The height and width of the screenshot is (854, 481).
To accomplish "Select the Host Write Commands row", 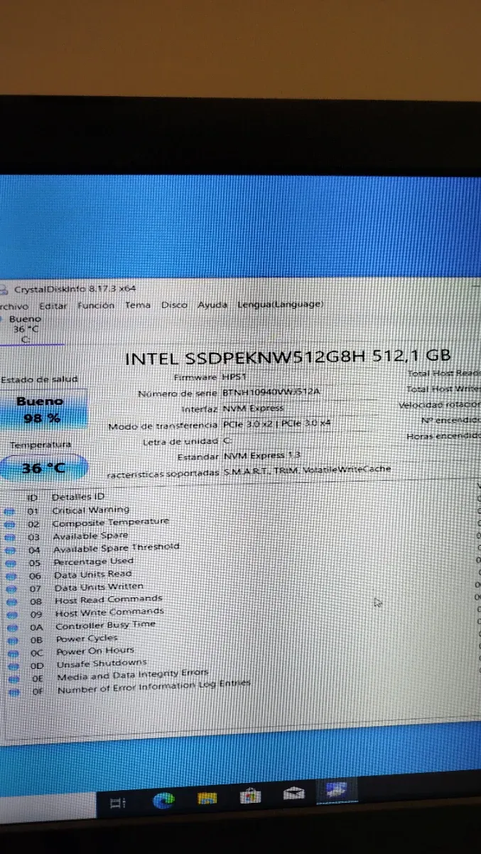I will click(109, 612).
